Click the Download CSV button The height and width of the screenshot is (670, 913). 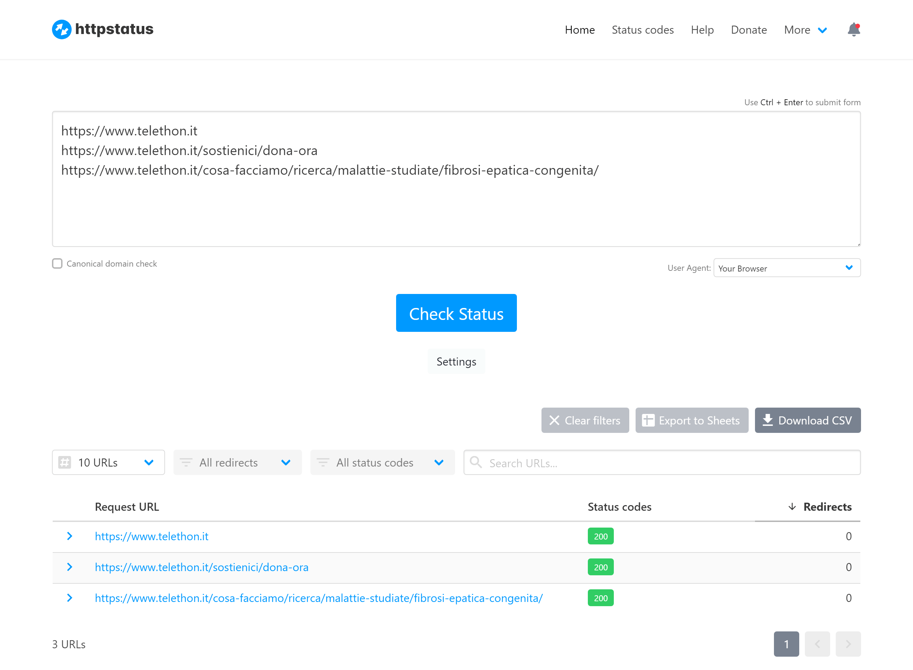click(807, 420)
